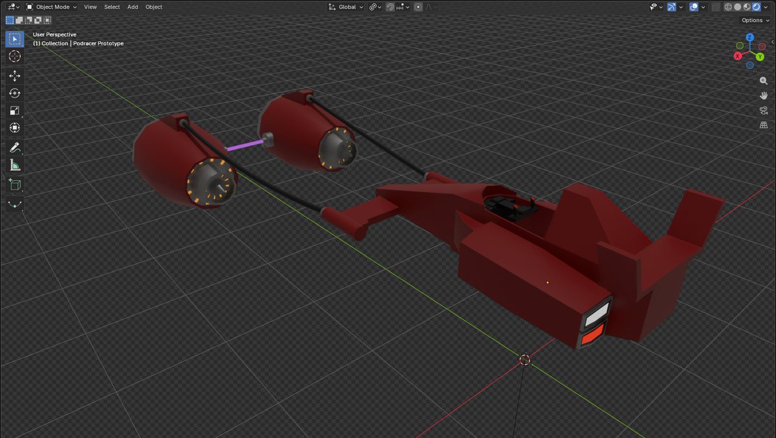Set selection mode to Intersect
Screen dimensions: 776x438
point(47,20)
